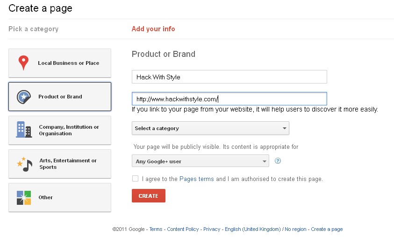
Task: Click the music note and stars icon
Action: pyautogui.click(x=25, y=164)
